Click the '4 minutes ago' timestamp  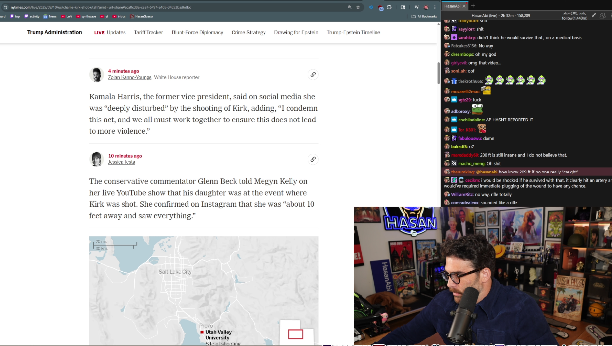click(124, 71)
